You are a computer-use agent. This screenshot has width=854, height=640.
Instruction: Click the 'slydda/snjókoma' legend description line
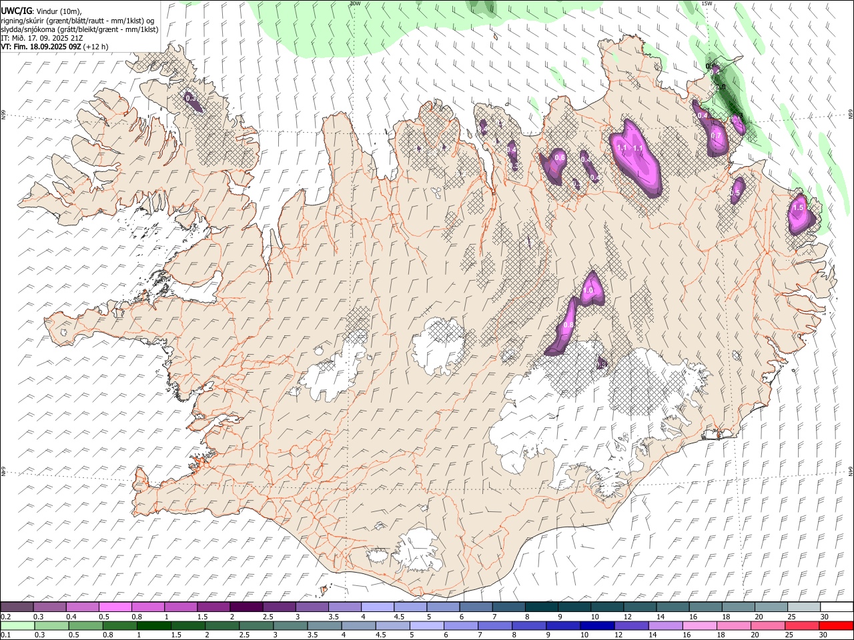pos(79,29)
